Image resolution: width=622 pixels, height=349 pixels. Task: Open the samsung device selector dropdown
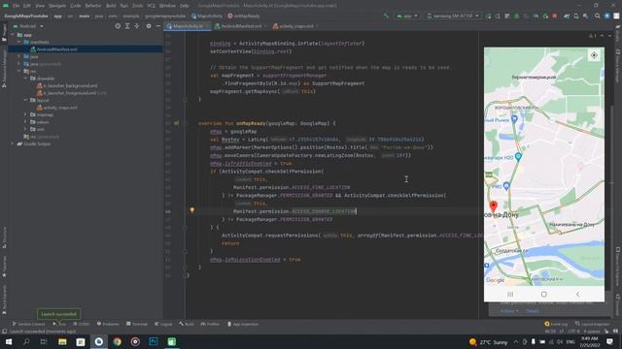click(x=453, y=16)
